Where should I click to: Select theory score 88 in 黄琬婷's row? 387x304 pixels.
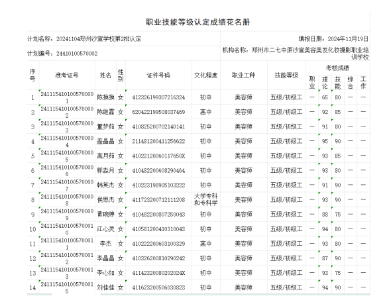coord(325,214)
